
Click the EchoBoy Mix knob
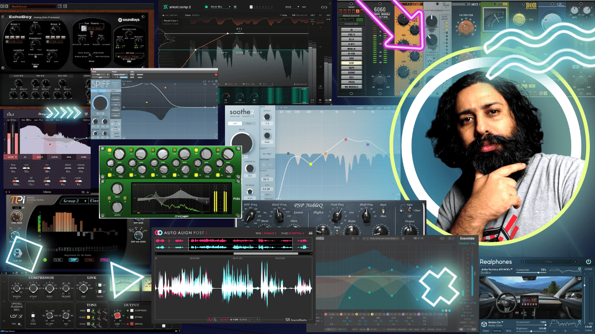coord(35,28)
